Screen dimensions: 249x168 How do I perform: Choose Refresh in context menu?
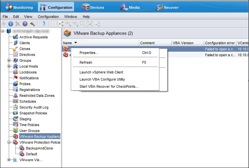(115, 62)
